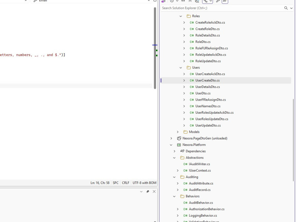Select UserFRleAssignDto.cs file
This screenshot has height=222, width=296.
point(210,100)
